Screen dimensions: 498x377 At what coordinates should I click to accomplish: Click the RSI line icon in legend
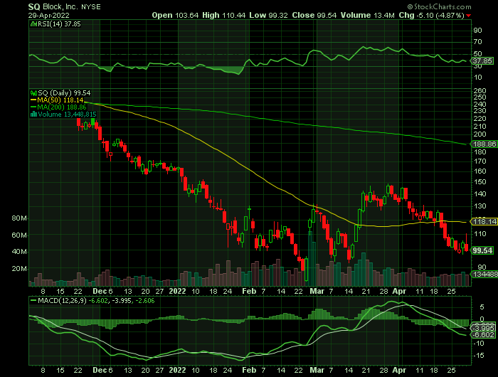[33, 24]
